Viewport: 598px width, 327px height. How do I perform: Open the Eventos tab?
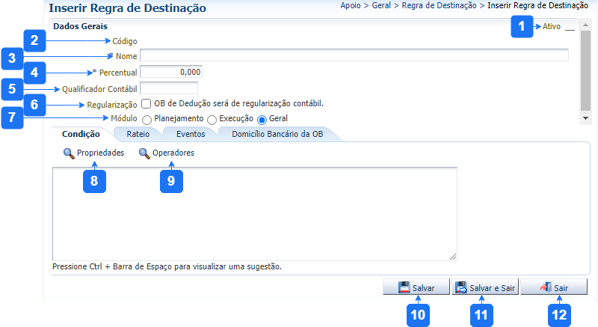pos(191,134)
